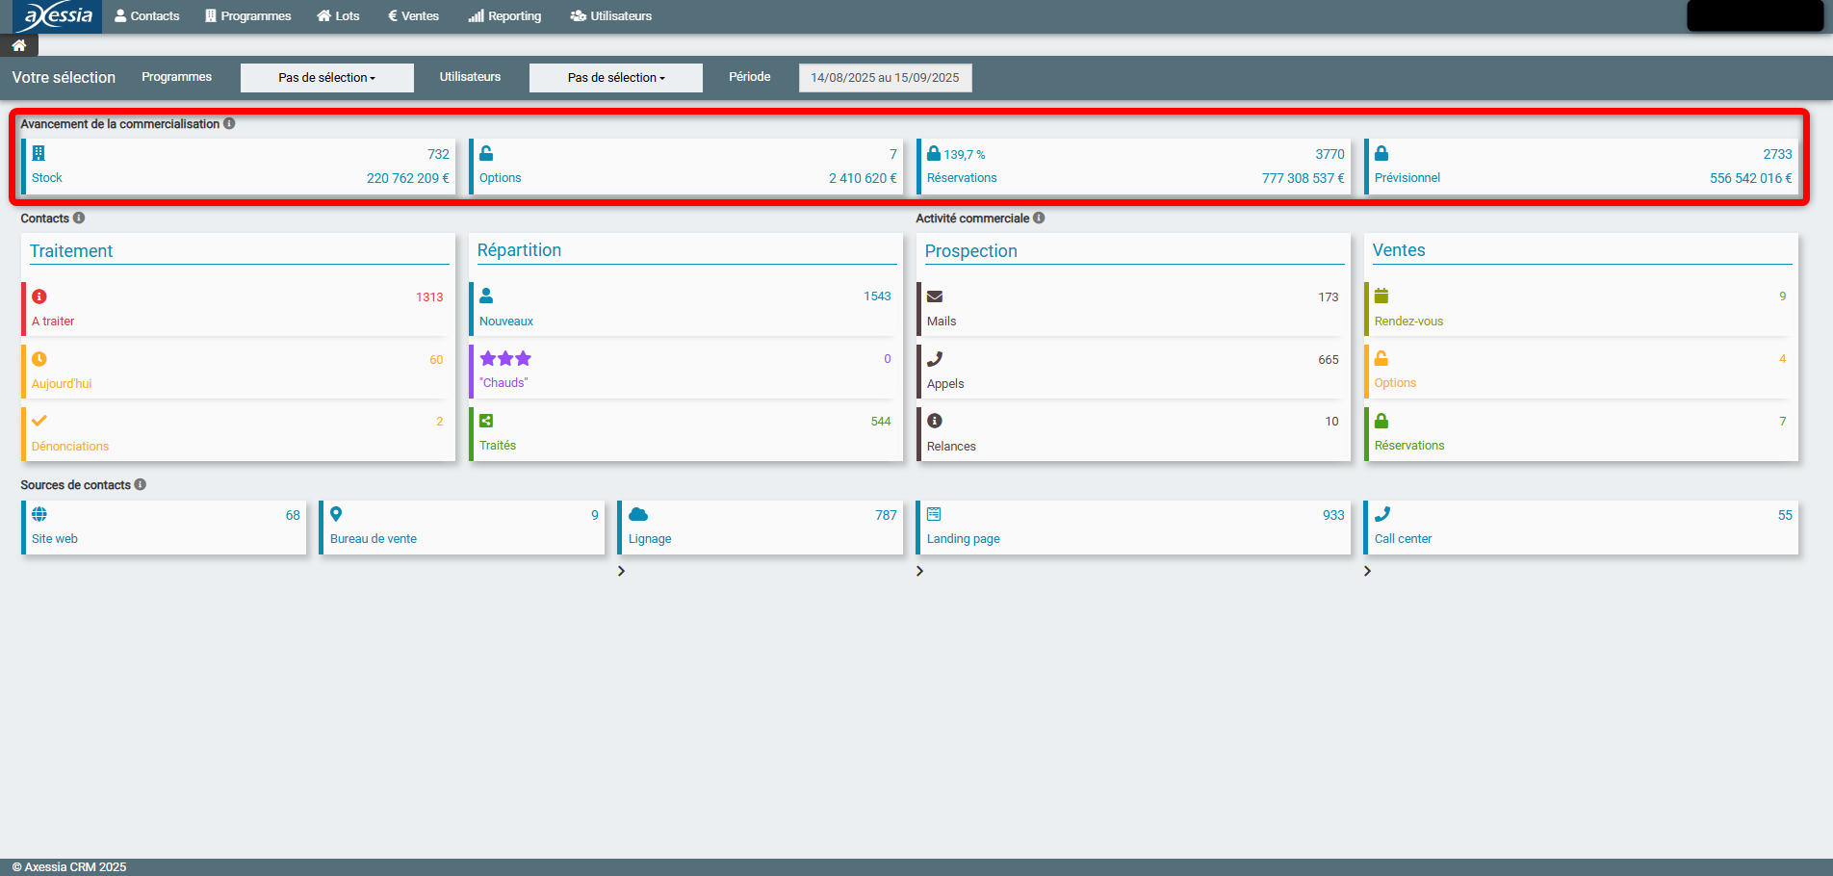Click the cloud icon in Lignage tile

(x=637, y=515)
